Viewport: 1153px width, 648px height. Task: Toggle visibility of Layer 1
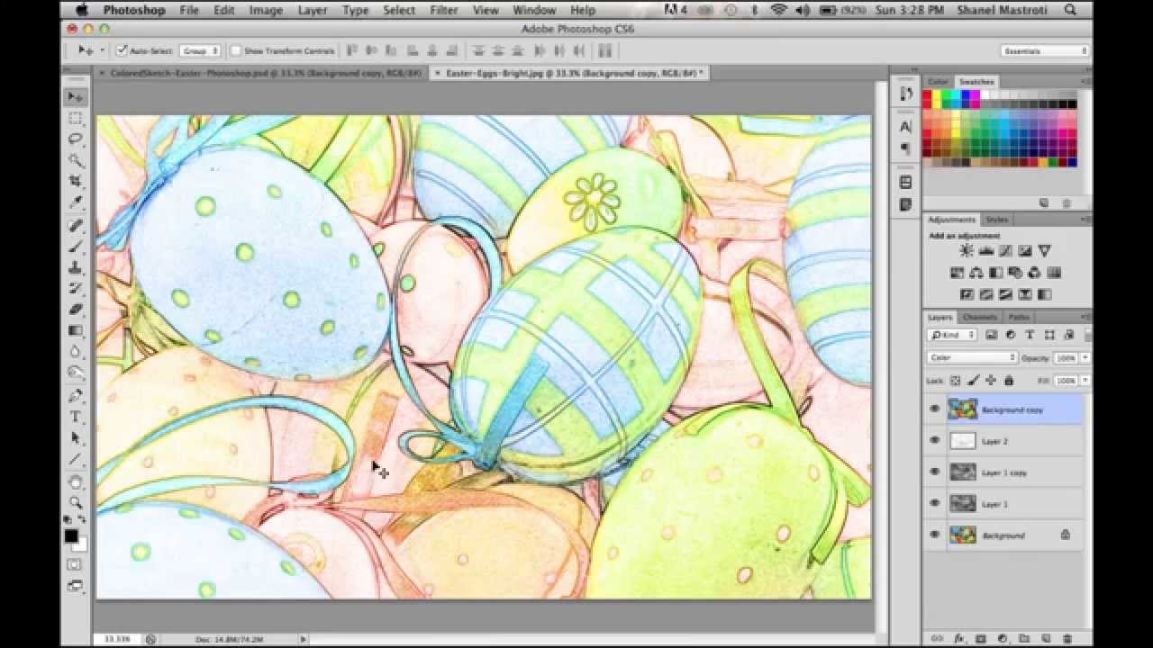pyautogui.click(x=934, y=503)
